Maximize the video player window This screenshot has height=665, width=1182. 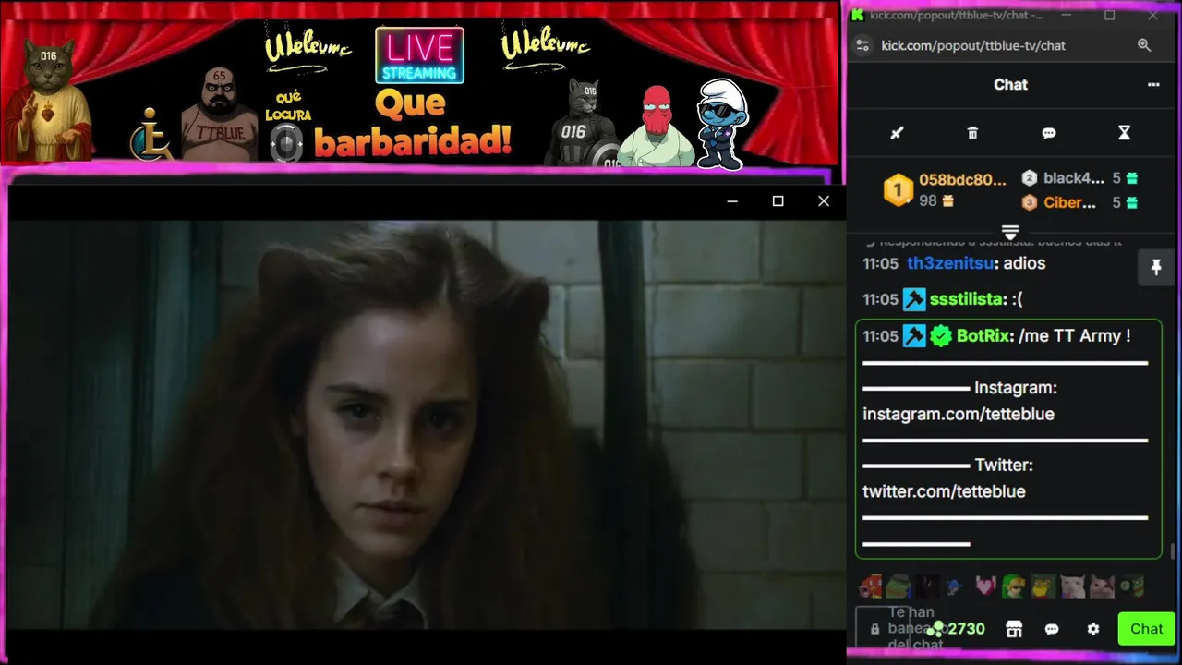[x=778, y=200]
